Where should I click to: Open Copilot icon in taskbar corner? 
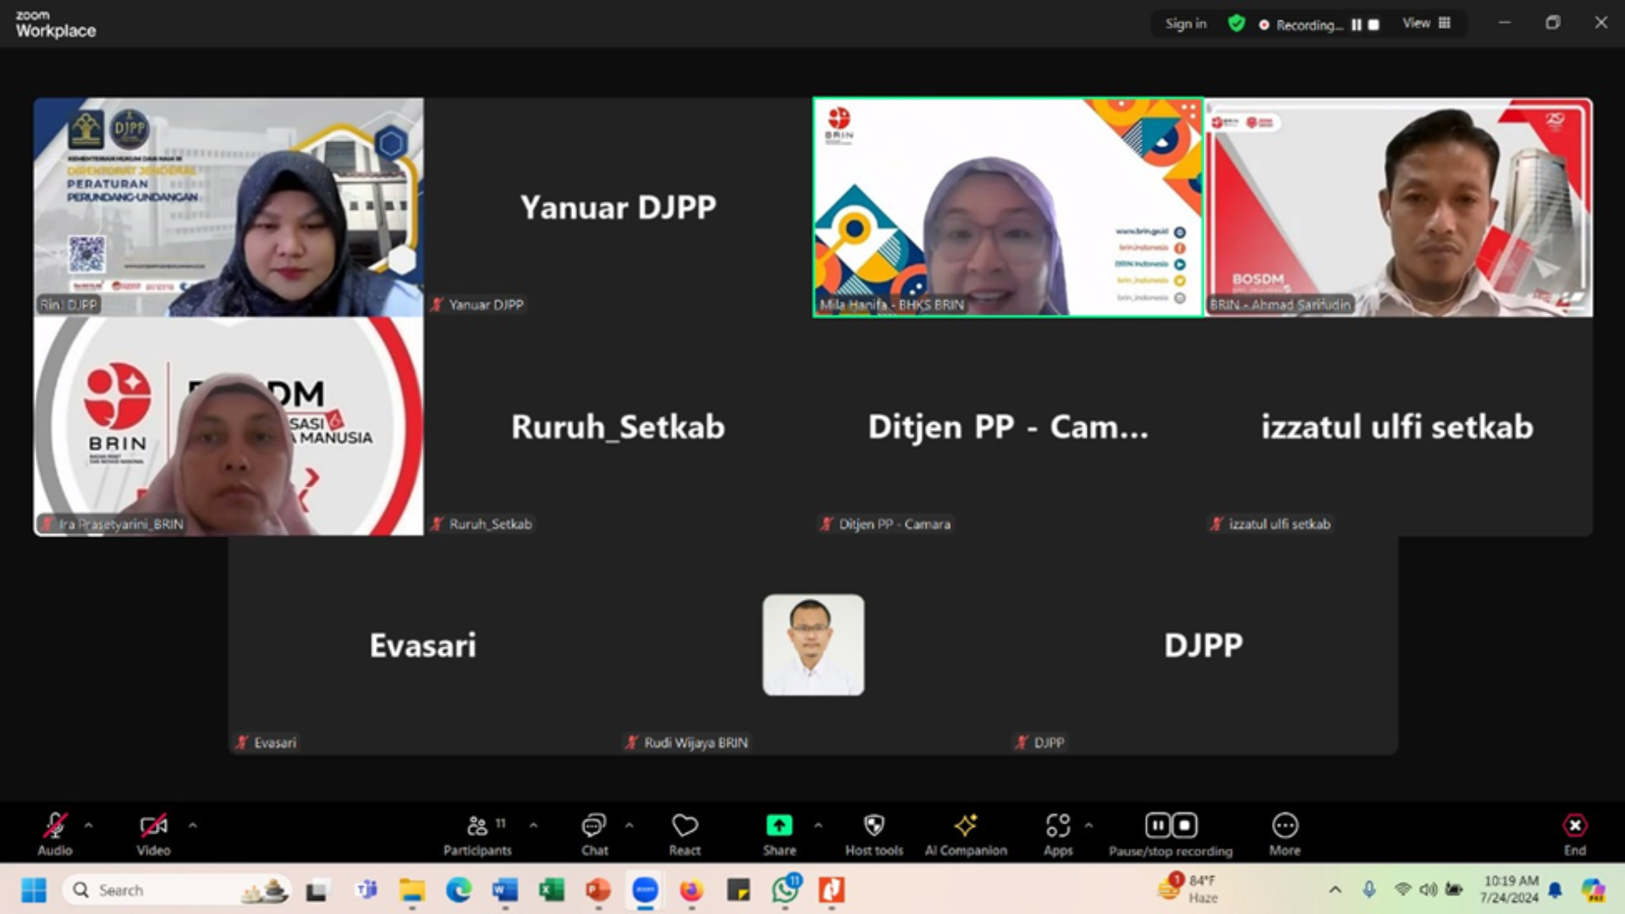pyautogui.click(x=1593, y=889)
